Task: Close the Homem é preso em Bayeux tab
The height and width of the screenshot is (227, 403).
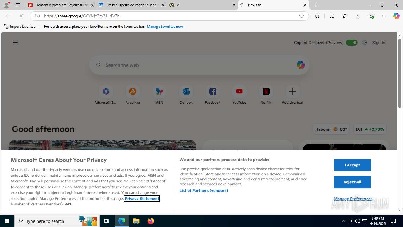Action: (92, 5)
